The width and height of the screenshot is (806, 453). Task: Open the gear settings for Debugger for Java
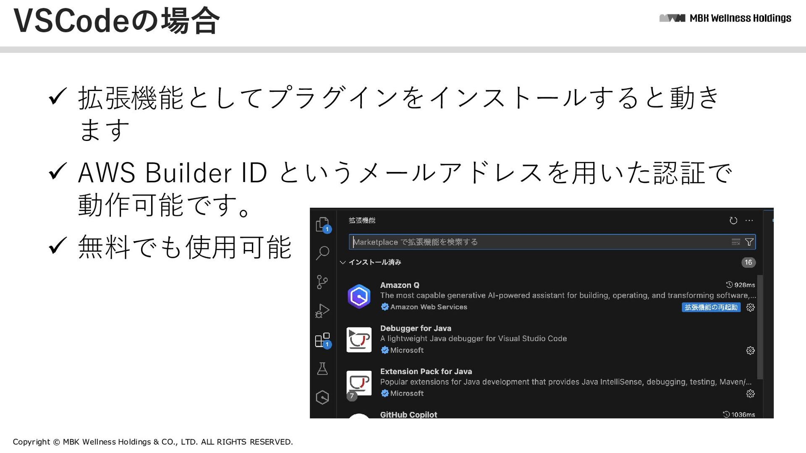coord(751,351)
